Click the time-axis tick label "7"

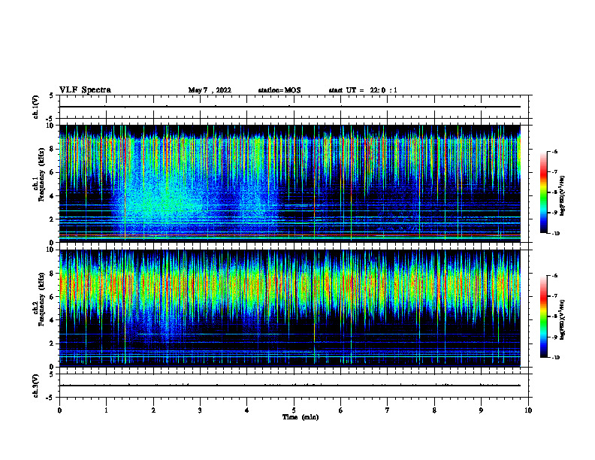388,410
